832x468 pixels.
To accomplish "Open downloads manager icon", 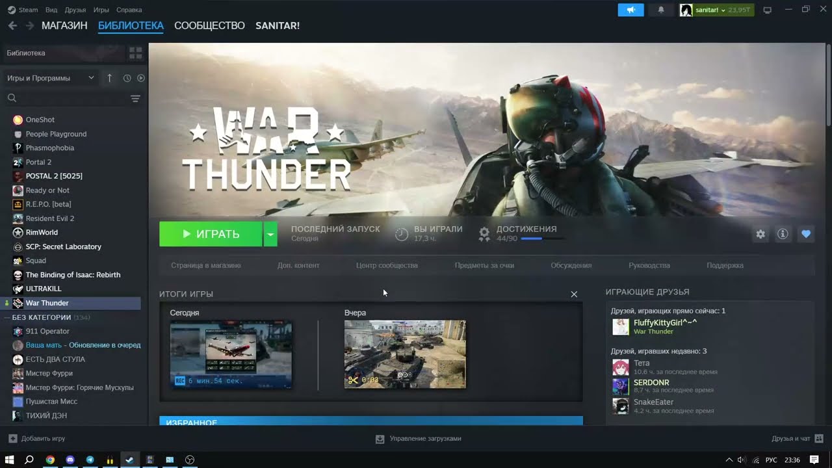I will (380, 439).
